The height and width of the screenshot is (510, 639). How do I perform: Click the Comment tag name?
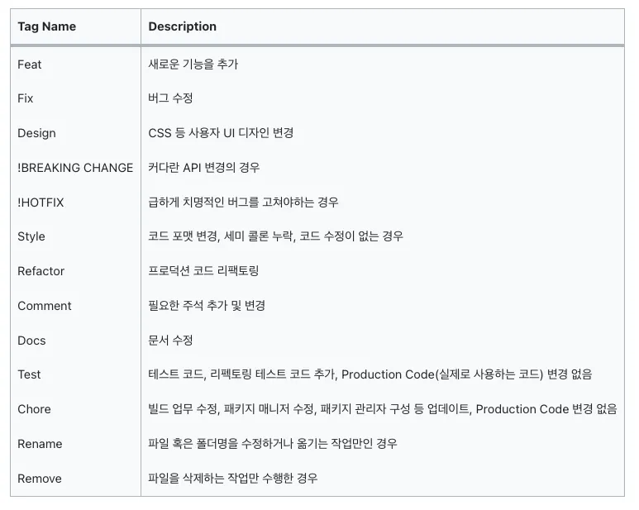coord(45,306)
